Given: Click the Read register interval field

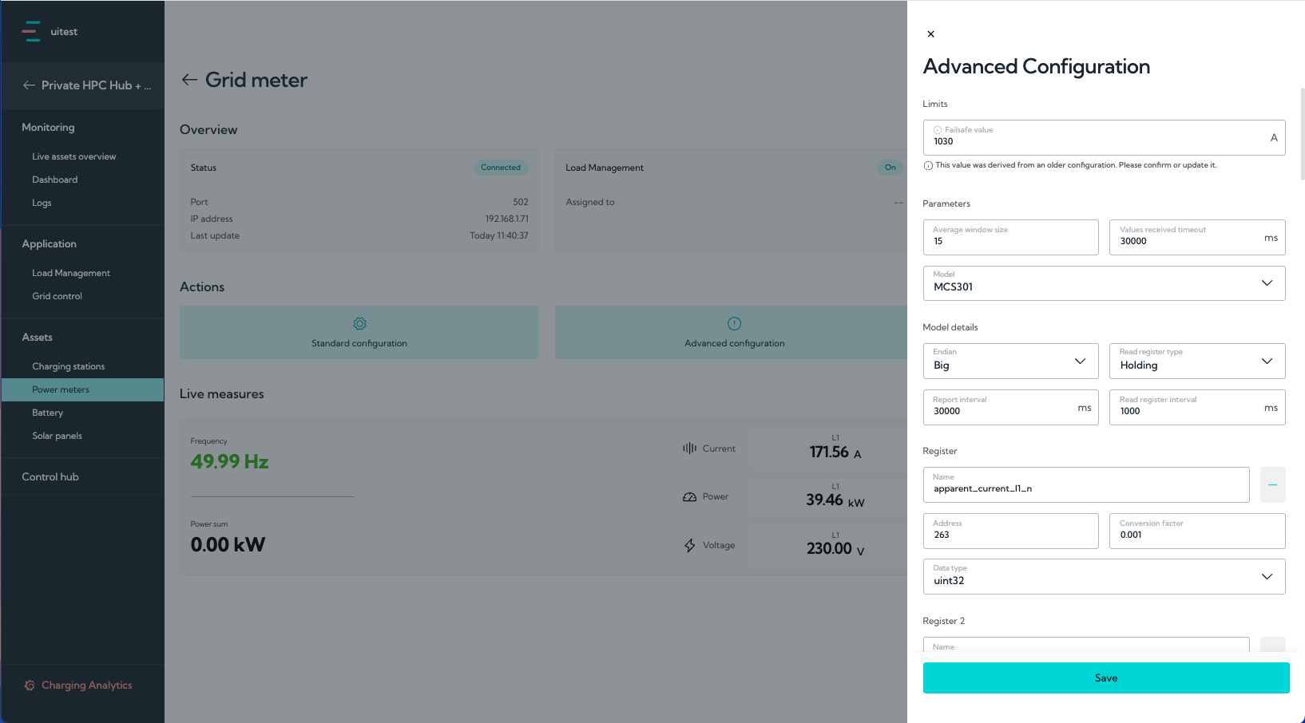Looking at the screenshot, I should [x=1197, y=407].
